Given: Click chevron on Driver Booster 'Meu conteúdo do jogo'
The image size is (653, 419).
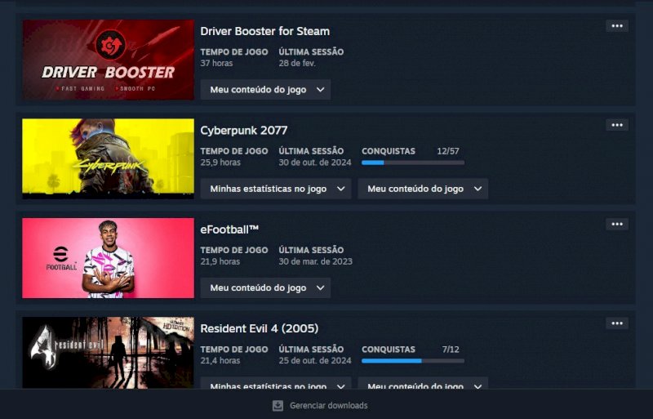Looking at the screenshot, I should 320,90.
